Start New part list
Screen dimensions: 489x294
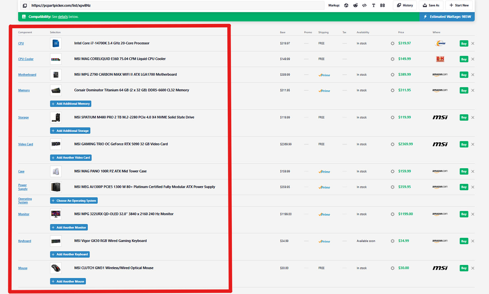point(459,5)
